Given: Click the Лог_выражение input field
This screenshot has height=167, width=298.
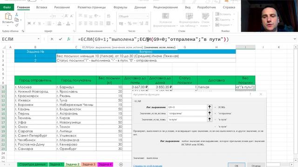Looking at the screenshot, I should 187,107.
